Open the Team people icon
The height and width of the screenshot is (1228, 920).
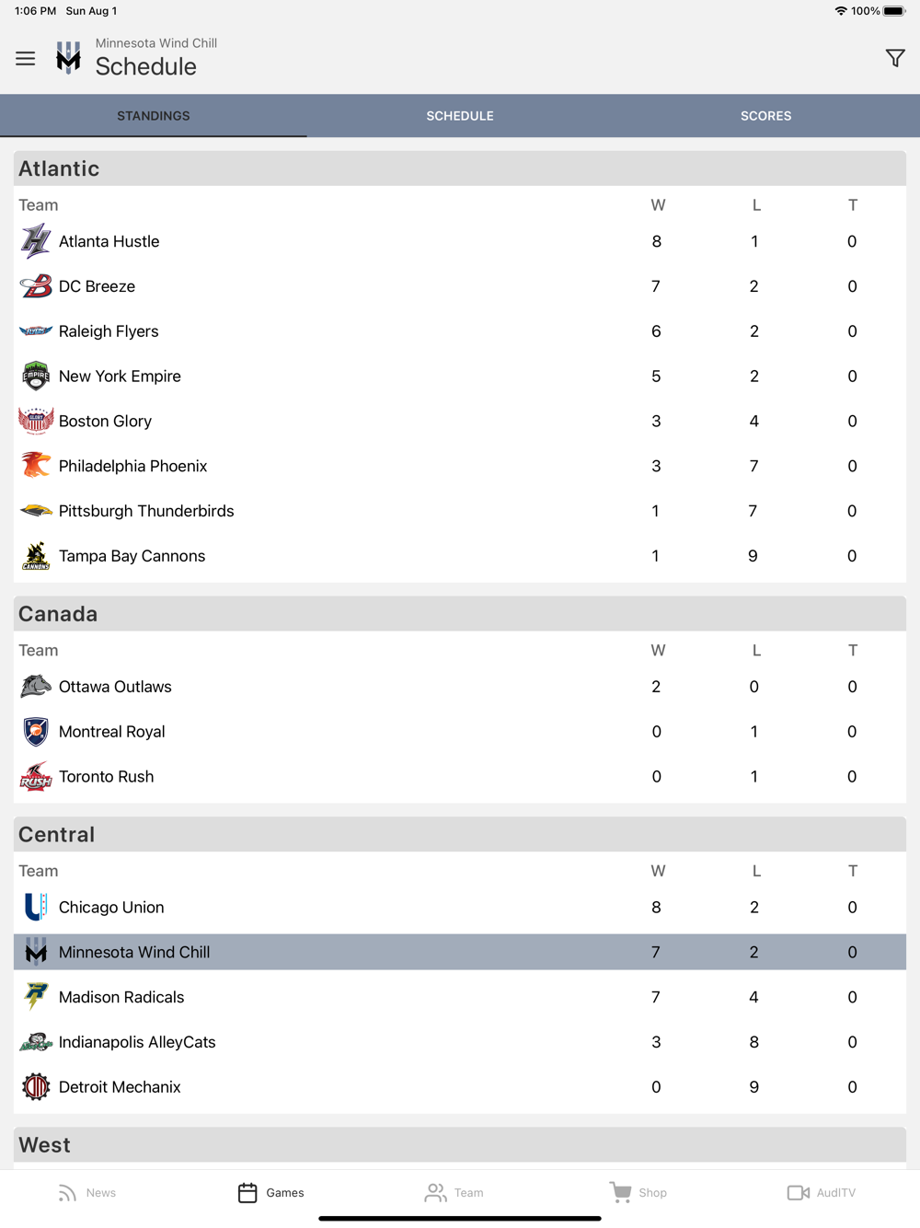[x=435, y=1193]
